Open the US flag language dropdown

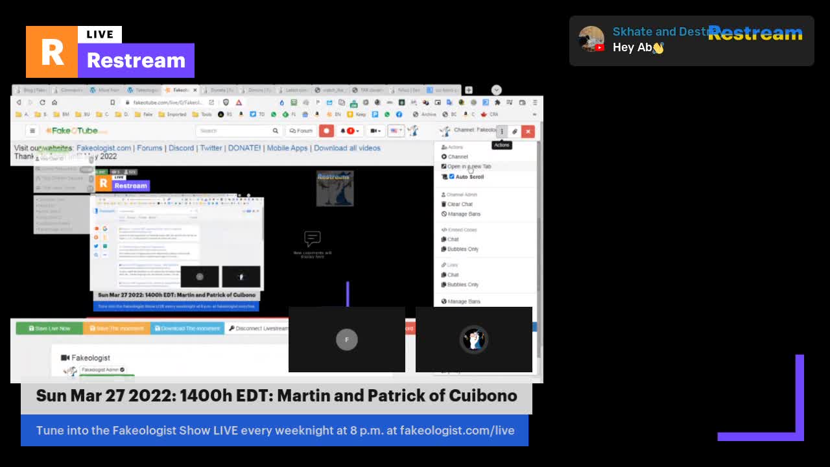pos(396,131)
